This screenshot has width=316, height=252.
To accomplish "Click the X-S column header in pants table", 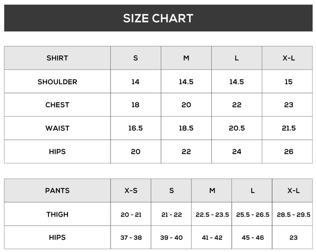I will [x=131, y=190].
